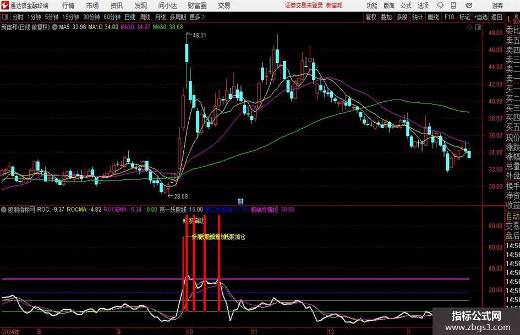The width and height of the screenshot is (520, 335).
Task: Click 第一妖股线: 10.00 label
Action: pos(181,210)
